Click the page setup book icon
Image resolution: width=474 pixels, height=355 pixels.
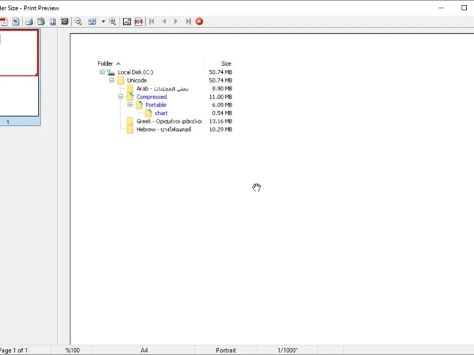tap(53, 21)
